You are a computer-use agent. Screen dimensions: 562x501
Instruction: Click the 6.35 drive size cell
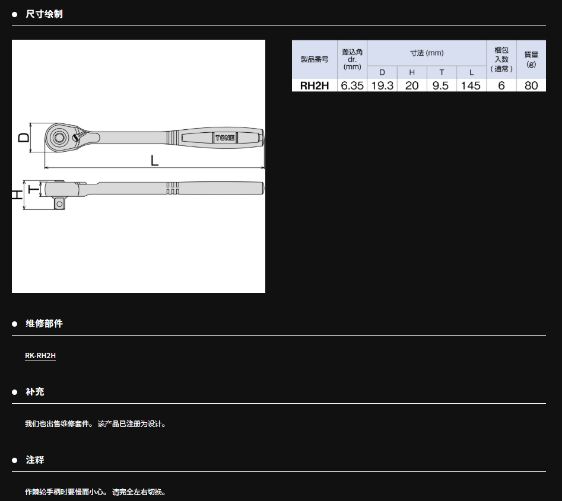[x=352, y=85]
